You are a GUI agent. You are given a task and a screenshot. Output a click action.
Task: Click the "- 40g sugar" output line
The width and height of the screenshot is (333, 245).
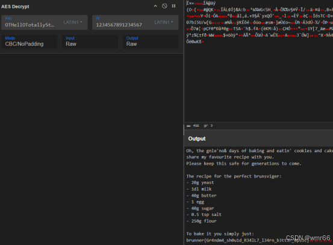[200, 208]
